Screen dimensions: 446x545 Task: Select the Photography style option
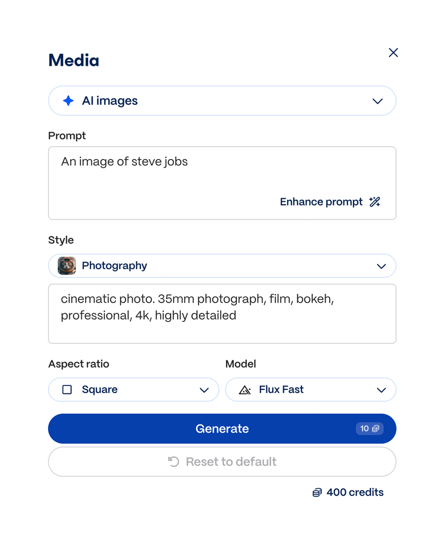[x=114, y=266]
